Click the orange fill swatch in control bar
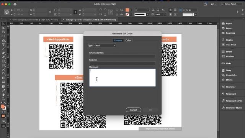Screen dimensions: 245x138 pos(127,10)
